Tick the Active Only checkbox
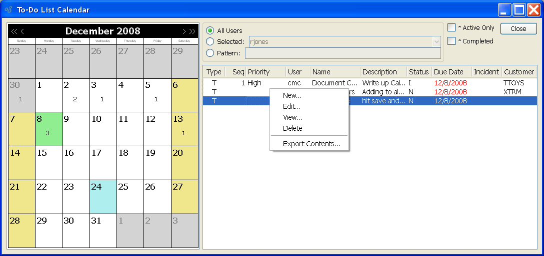Screen dimensions: 544x256 (x=451, y=28)
